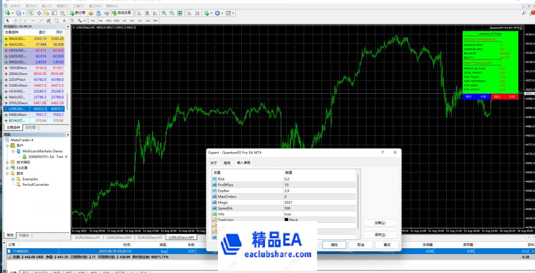535x273 pixels.
Task: Click the 加载(L) button
Action: tap(380, 223)
